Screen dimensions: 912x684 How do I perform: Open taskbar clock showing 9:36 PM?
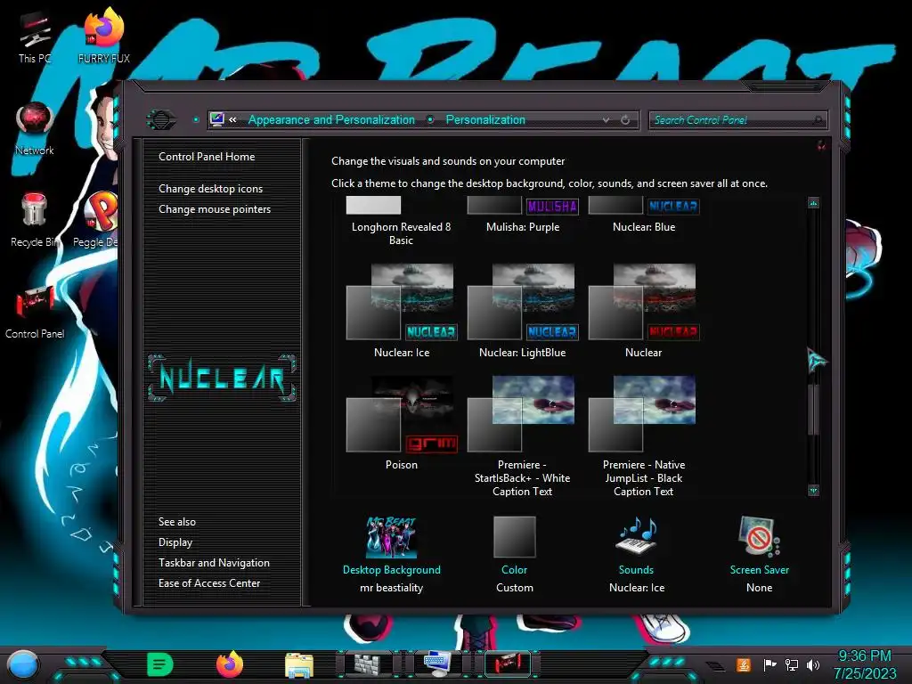click(x=865, y=664)
